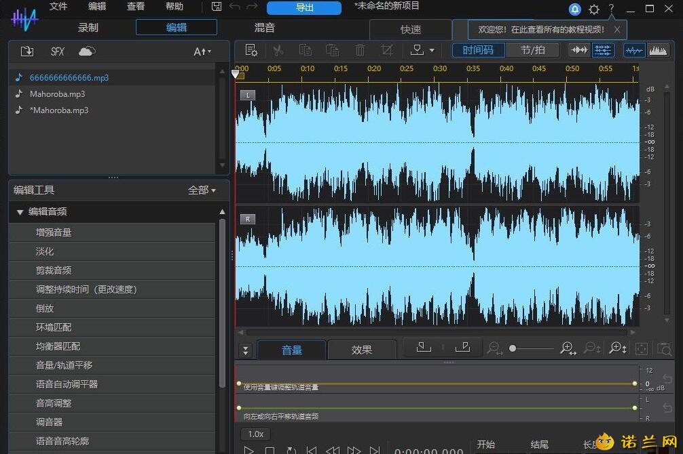Select unmodified Mahoroba.mp3 in the library
The width and height of the screenshot is (683, 454).
(x=112, y=94)
